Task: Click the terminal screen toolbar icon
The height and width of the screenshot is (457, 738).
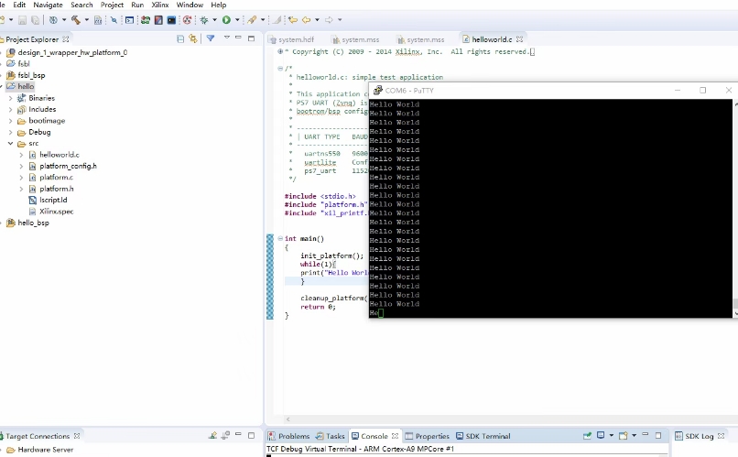Action: point(171,20)
